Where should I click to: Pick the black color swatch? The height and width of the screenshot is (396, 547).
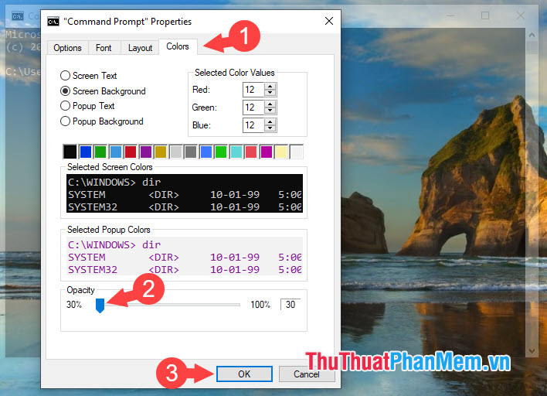70,152
